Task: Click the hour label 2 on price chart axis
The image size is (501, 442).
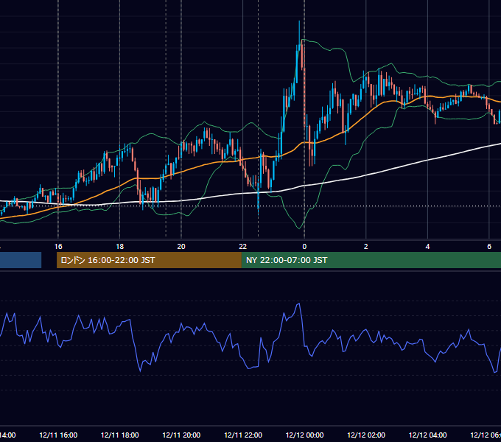Action: point(366,247)
